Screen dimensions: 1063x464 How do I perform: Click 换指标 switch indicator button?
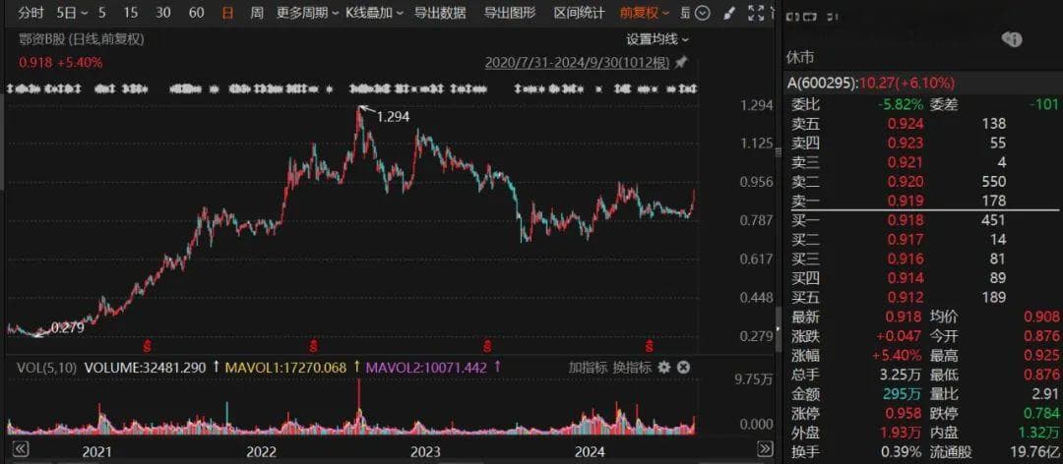[632, 367]
